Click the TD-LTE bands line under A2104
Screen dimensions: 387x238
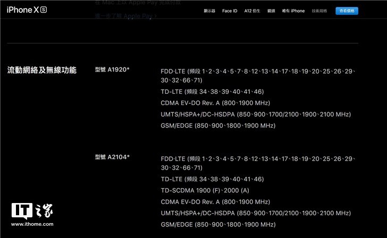click(212, 179)
